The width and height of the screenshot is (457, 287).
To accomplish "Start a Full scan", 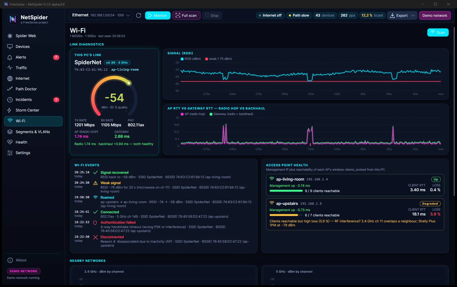I will (x=186, y=15).
